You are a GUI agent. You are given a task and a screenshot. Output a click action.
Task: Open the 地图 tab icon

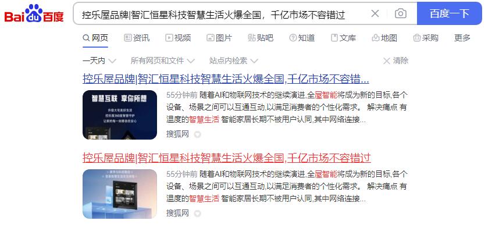(x=376, y=38)
